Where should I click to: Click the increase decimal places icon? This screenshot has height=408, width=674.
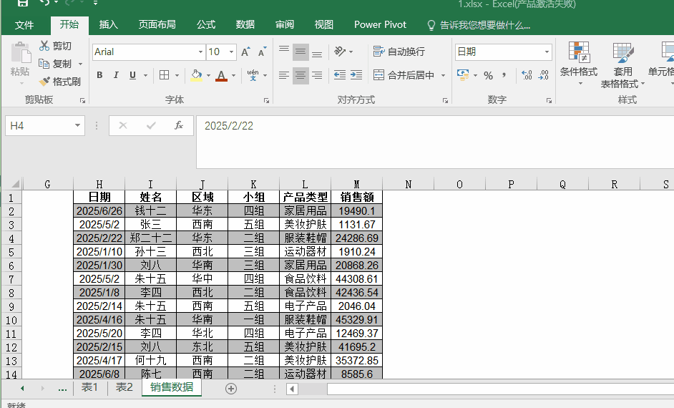527,76
